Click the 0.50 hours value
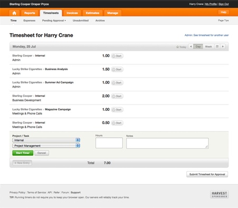The image size is (238, 208). click(x=106, y=123)
